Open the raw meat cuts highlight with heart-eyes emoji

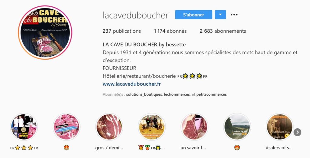(x=66, y=127)
